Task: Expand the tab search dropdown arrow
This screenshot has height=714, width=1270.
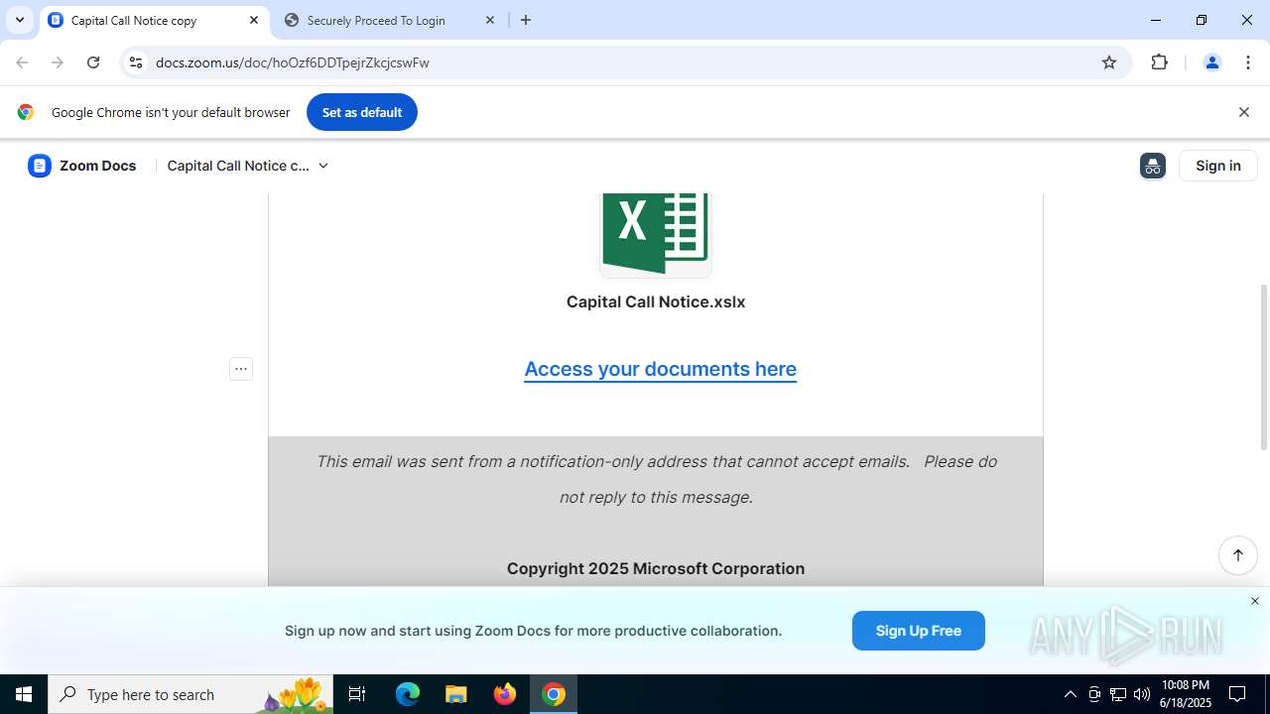Action: [x=20, y=20]
